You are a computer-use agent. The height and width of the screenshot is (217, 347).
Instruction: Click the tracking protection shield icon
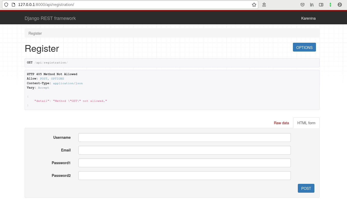point(6,5)
